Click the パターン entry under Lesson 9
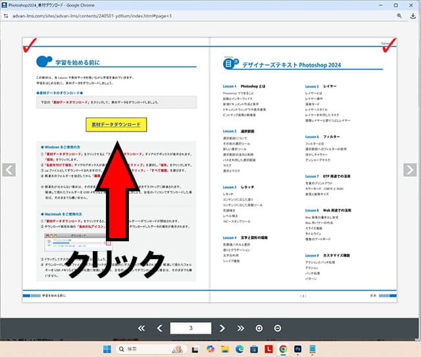The image size is (421, 357). pyautogui.click(x=311, y=279)
